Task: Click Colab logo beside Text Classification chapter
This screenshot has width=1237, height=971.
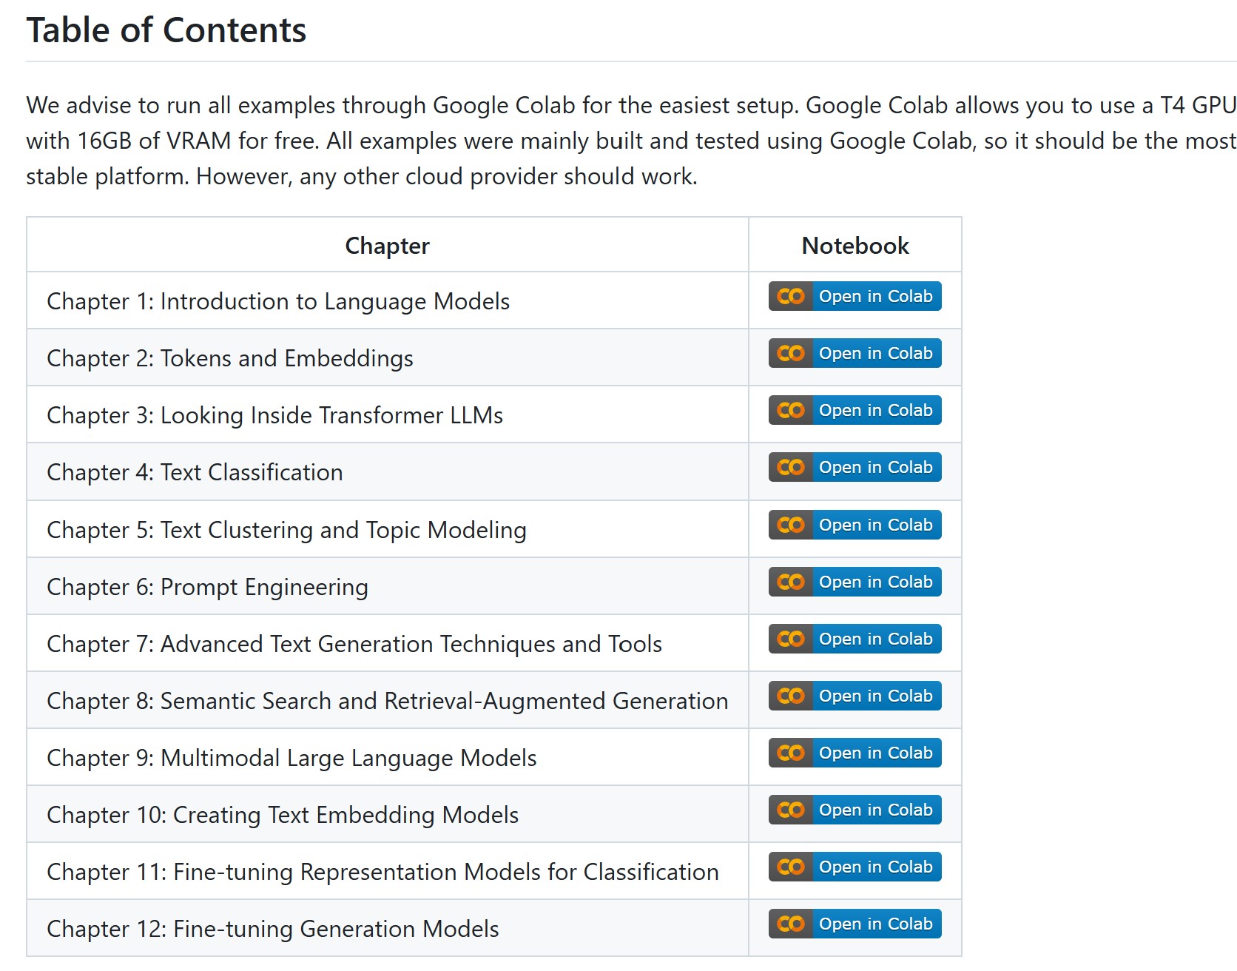Action: click(x=791, y=468)
